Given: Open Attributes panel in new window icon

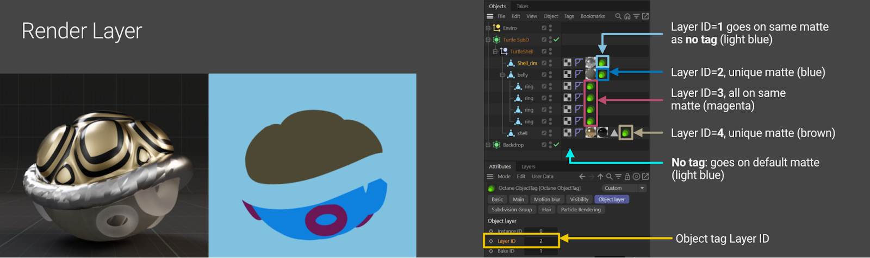Looking at the screenshot, I should coord(645,177).
